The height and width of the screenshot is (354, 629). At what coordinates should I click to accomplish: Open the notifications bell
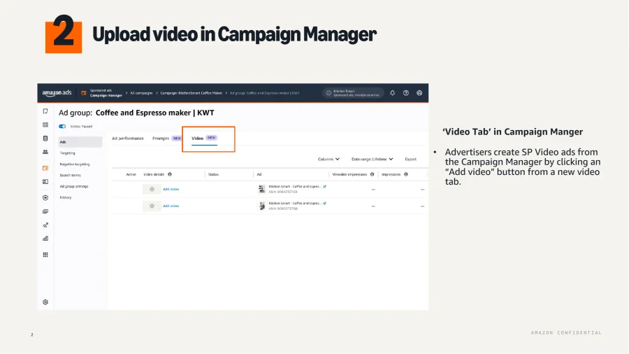coord(392,93)
